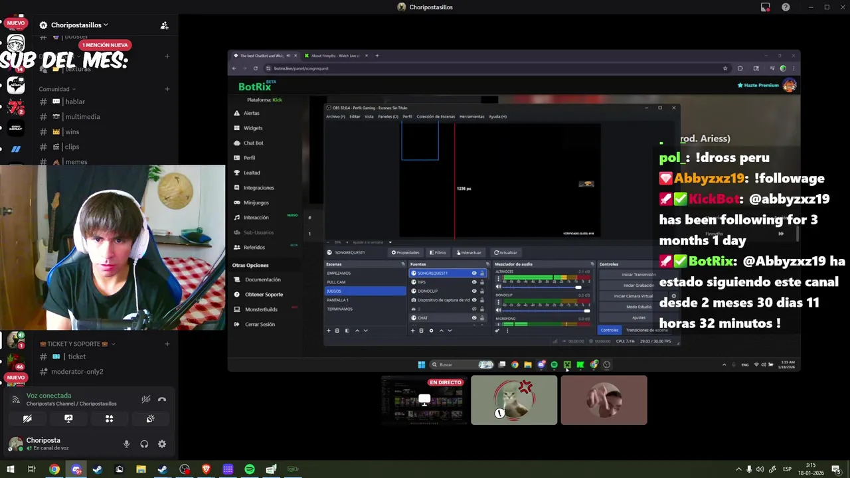This screenshot has width=850, height=478.
Task: Add channel to TICKET Y SOPORTE category
Action: pos(167,344)
